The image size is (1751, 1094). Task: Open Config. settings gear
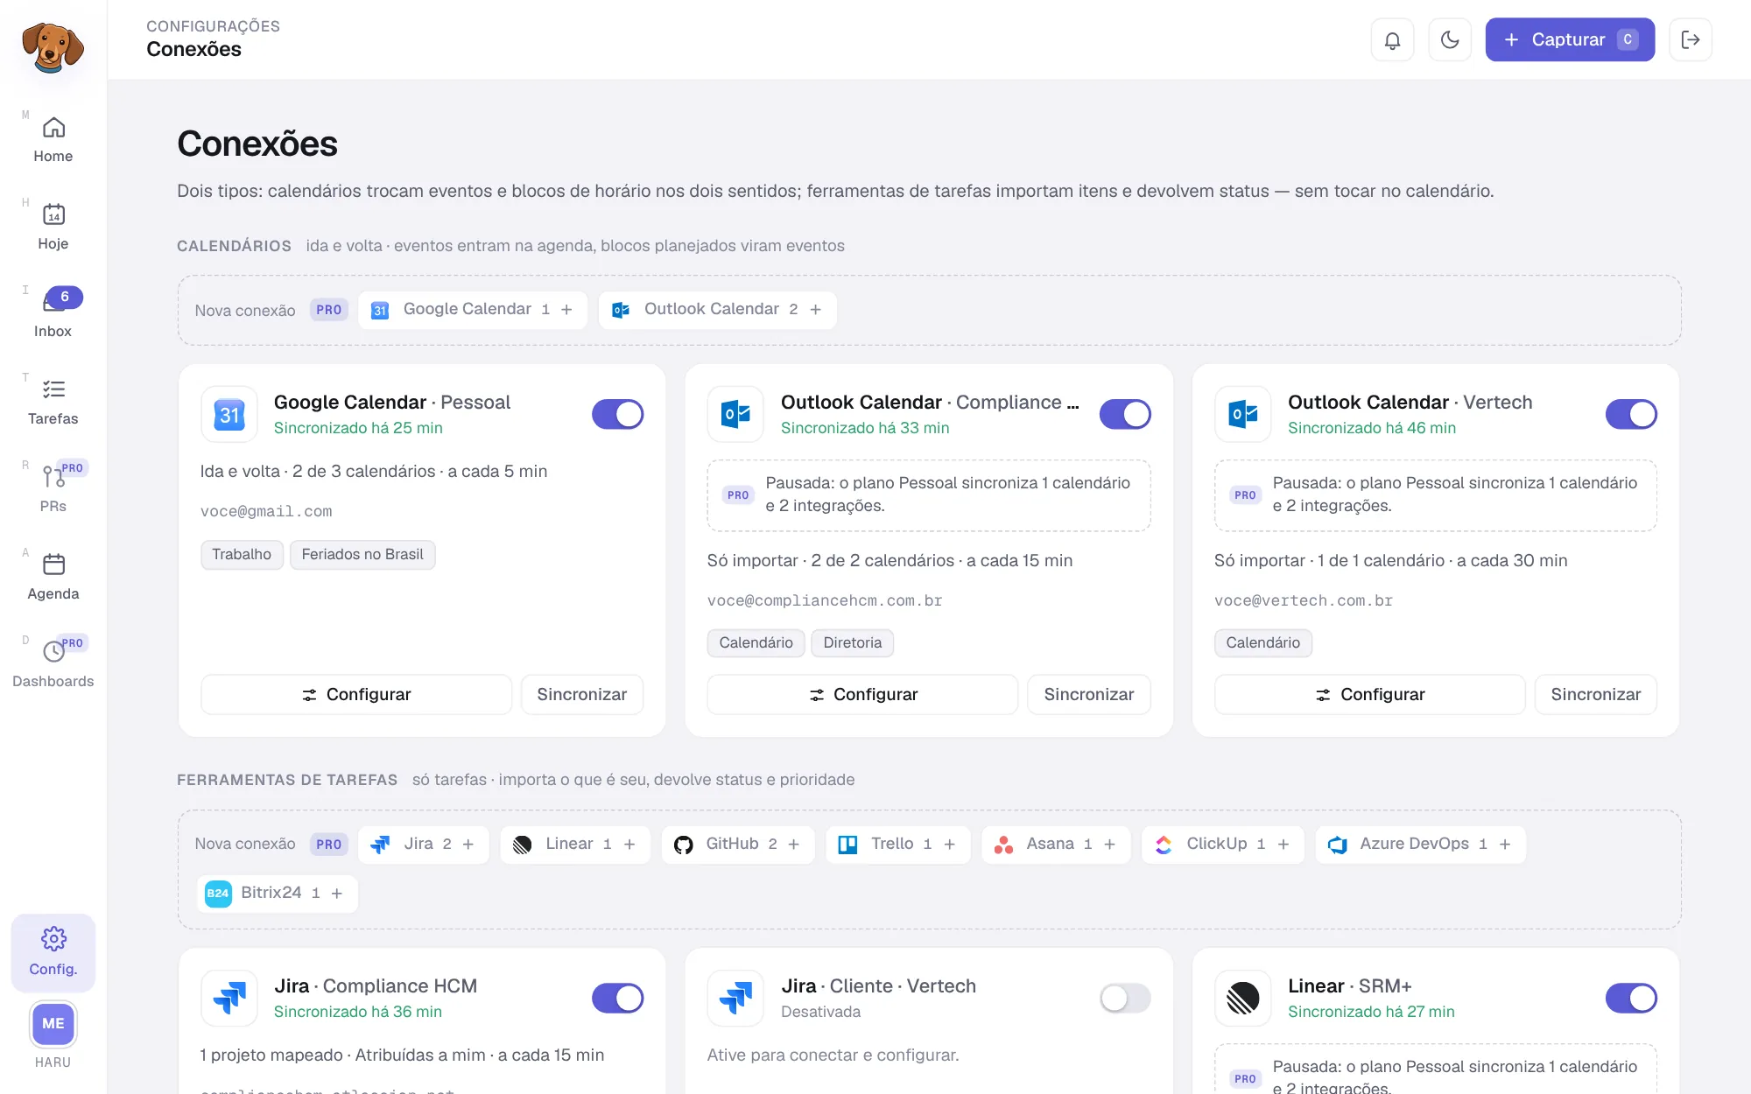tap(53, 952)
